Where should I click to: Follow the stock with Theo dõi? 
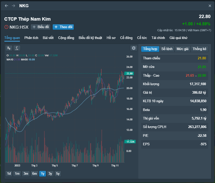coord(63,27)
